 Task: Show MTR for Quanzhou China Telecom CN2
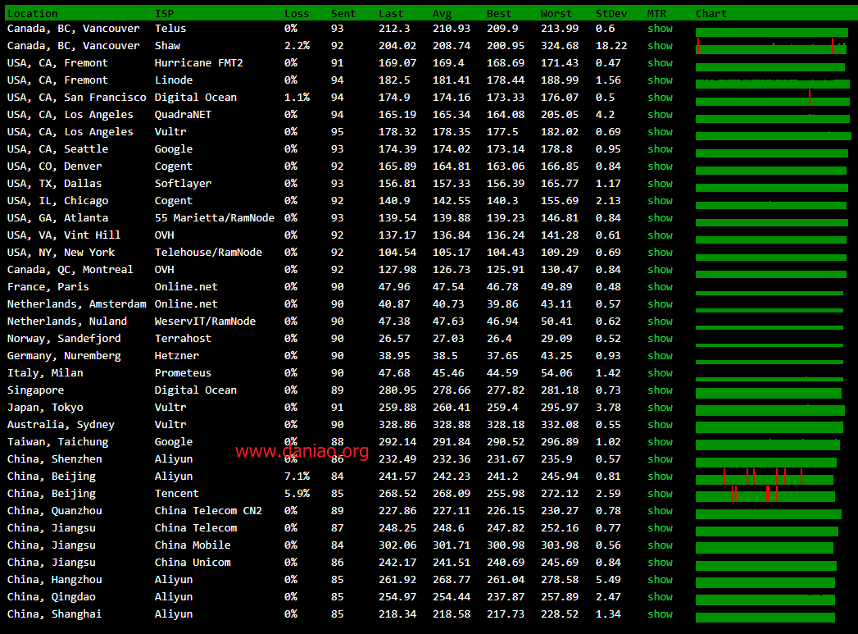pyautogui.click(x=660, y=511)
